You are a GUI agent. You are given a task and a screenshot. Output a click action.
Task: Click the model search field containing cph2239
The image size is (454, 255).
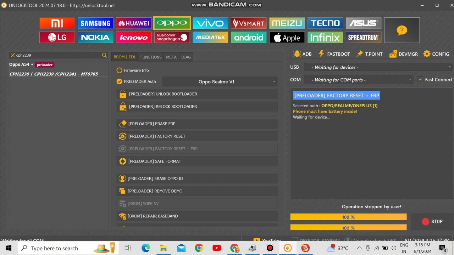point(57,55)
